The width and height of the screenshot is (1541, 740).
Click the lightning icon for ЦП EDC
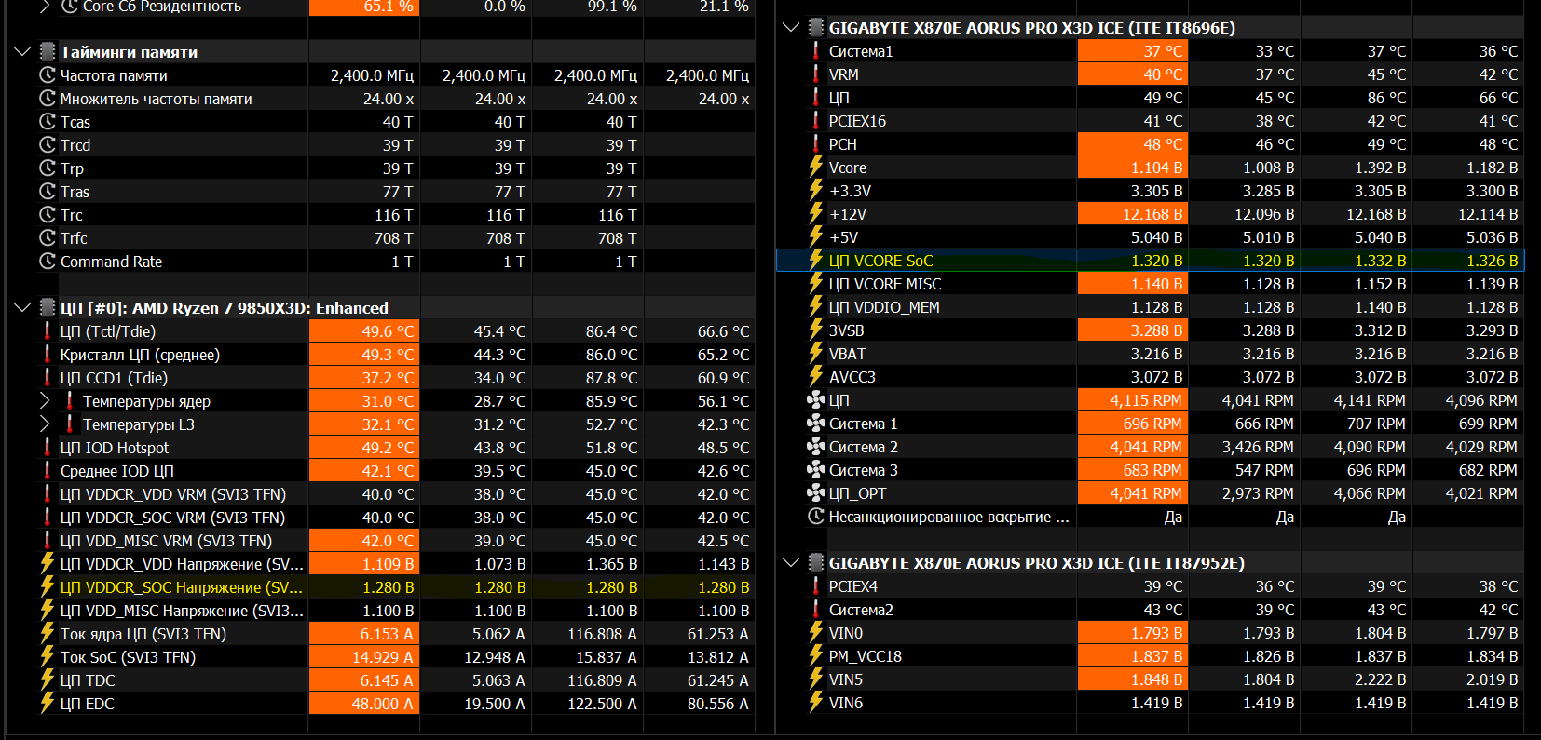coord(48,703)
